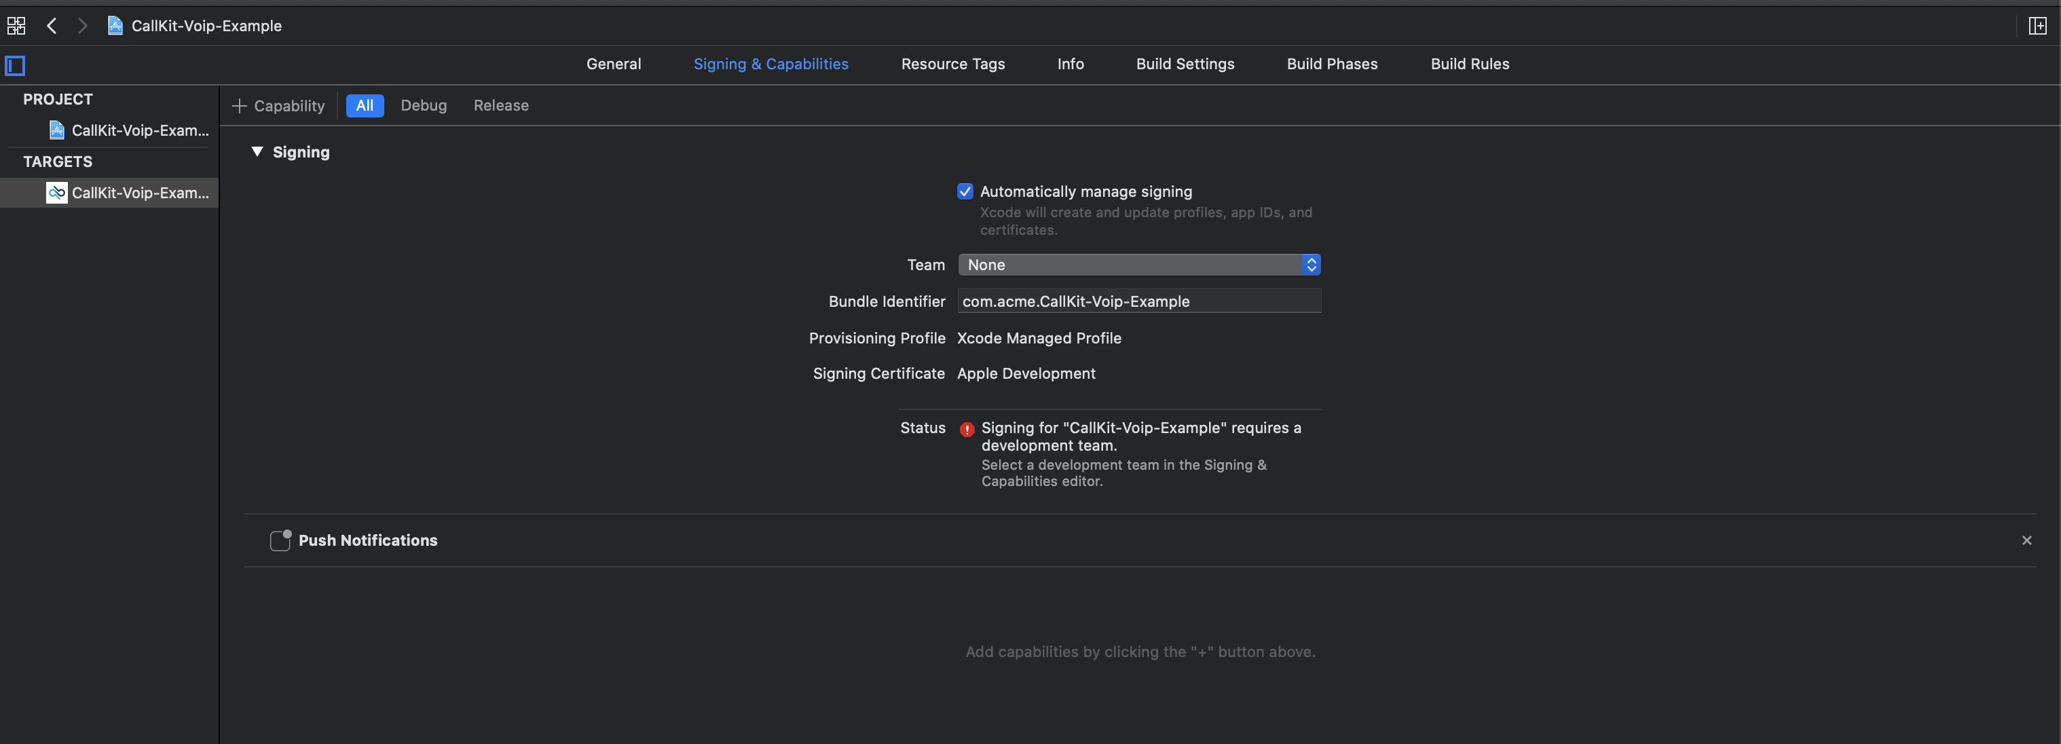Select the CallKit-Voip-Example project in PROJECT section
Viewport: 2061px width, 744px height.
tap(129, 130)
